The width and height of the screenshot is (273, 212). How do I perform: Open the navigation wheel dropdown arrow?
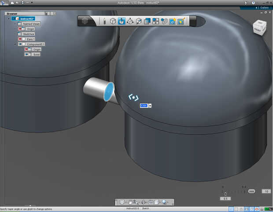(125, 202)
